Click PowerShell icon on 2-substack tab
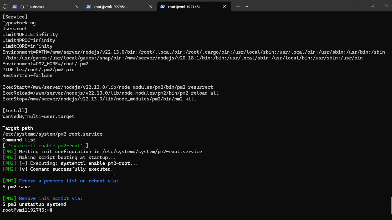 (15, 6)
